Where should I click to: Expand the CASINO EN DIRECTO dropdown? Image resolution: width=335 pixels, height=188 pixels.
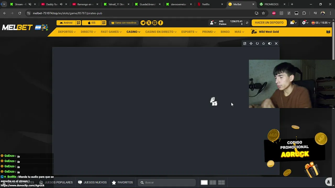pyautogui.click(x=161, y=32)
